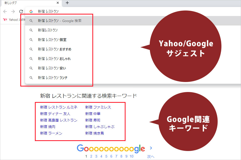
Task: Click the 新宿 レストラン - Google 検索 suggestion
Action: click(59, 21)
